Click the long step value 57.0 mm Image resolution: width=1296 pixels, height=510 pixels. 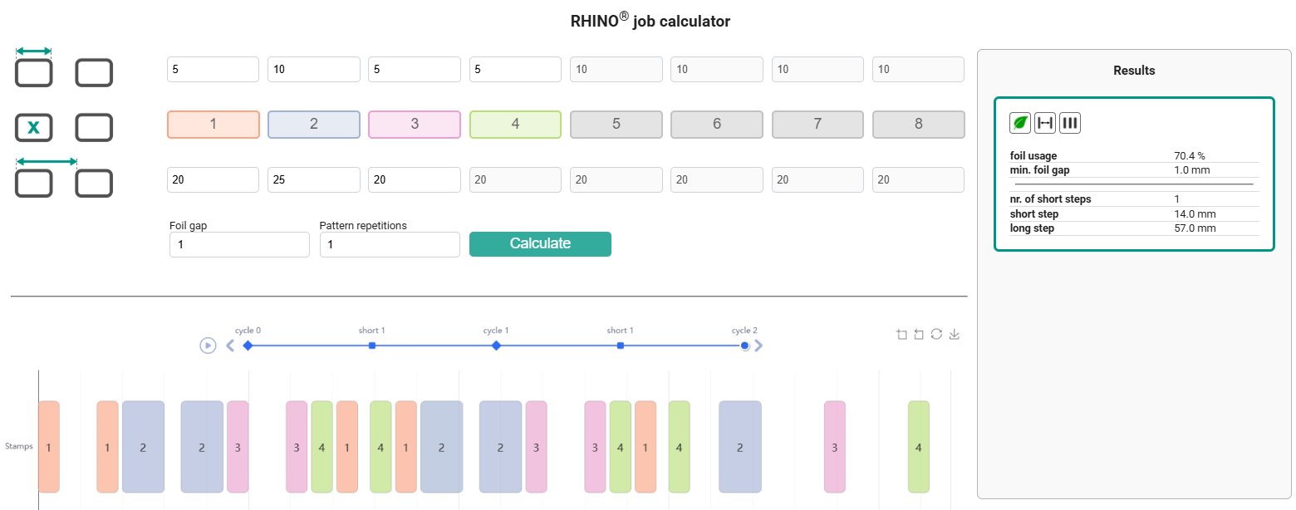click(1195, 228)
